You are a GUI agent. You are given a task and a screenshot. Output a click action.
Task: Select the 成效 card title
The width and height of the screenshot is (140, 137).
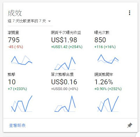pyautogui.click(x=15, y=13)
